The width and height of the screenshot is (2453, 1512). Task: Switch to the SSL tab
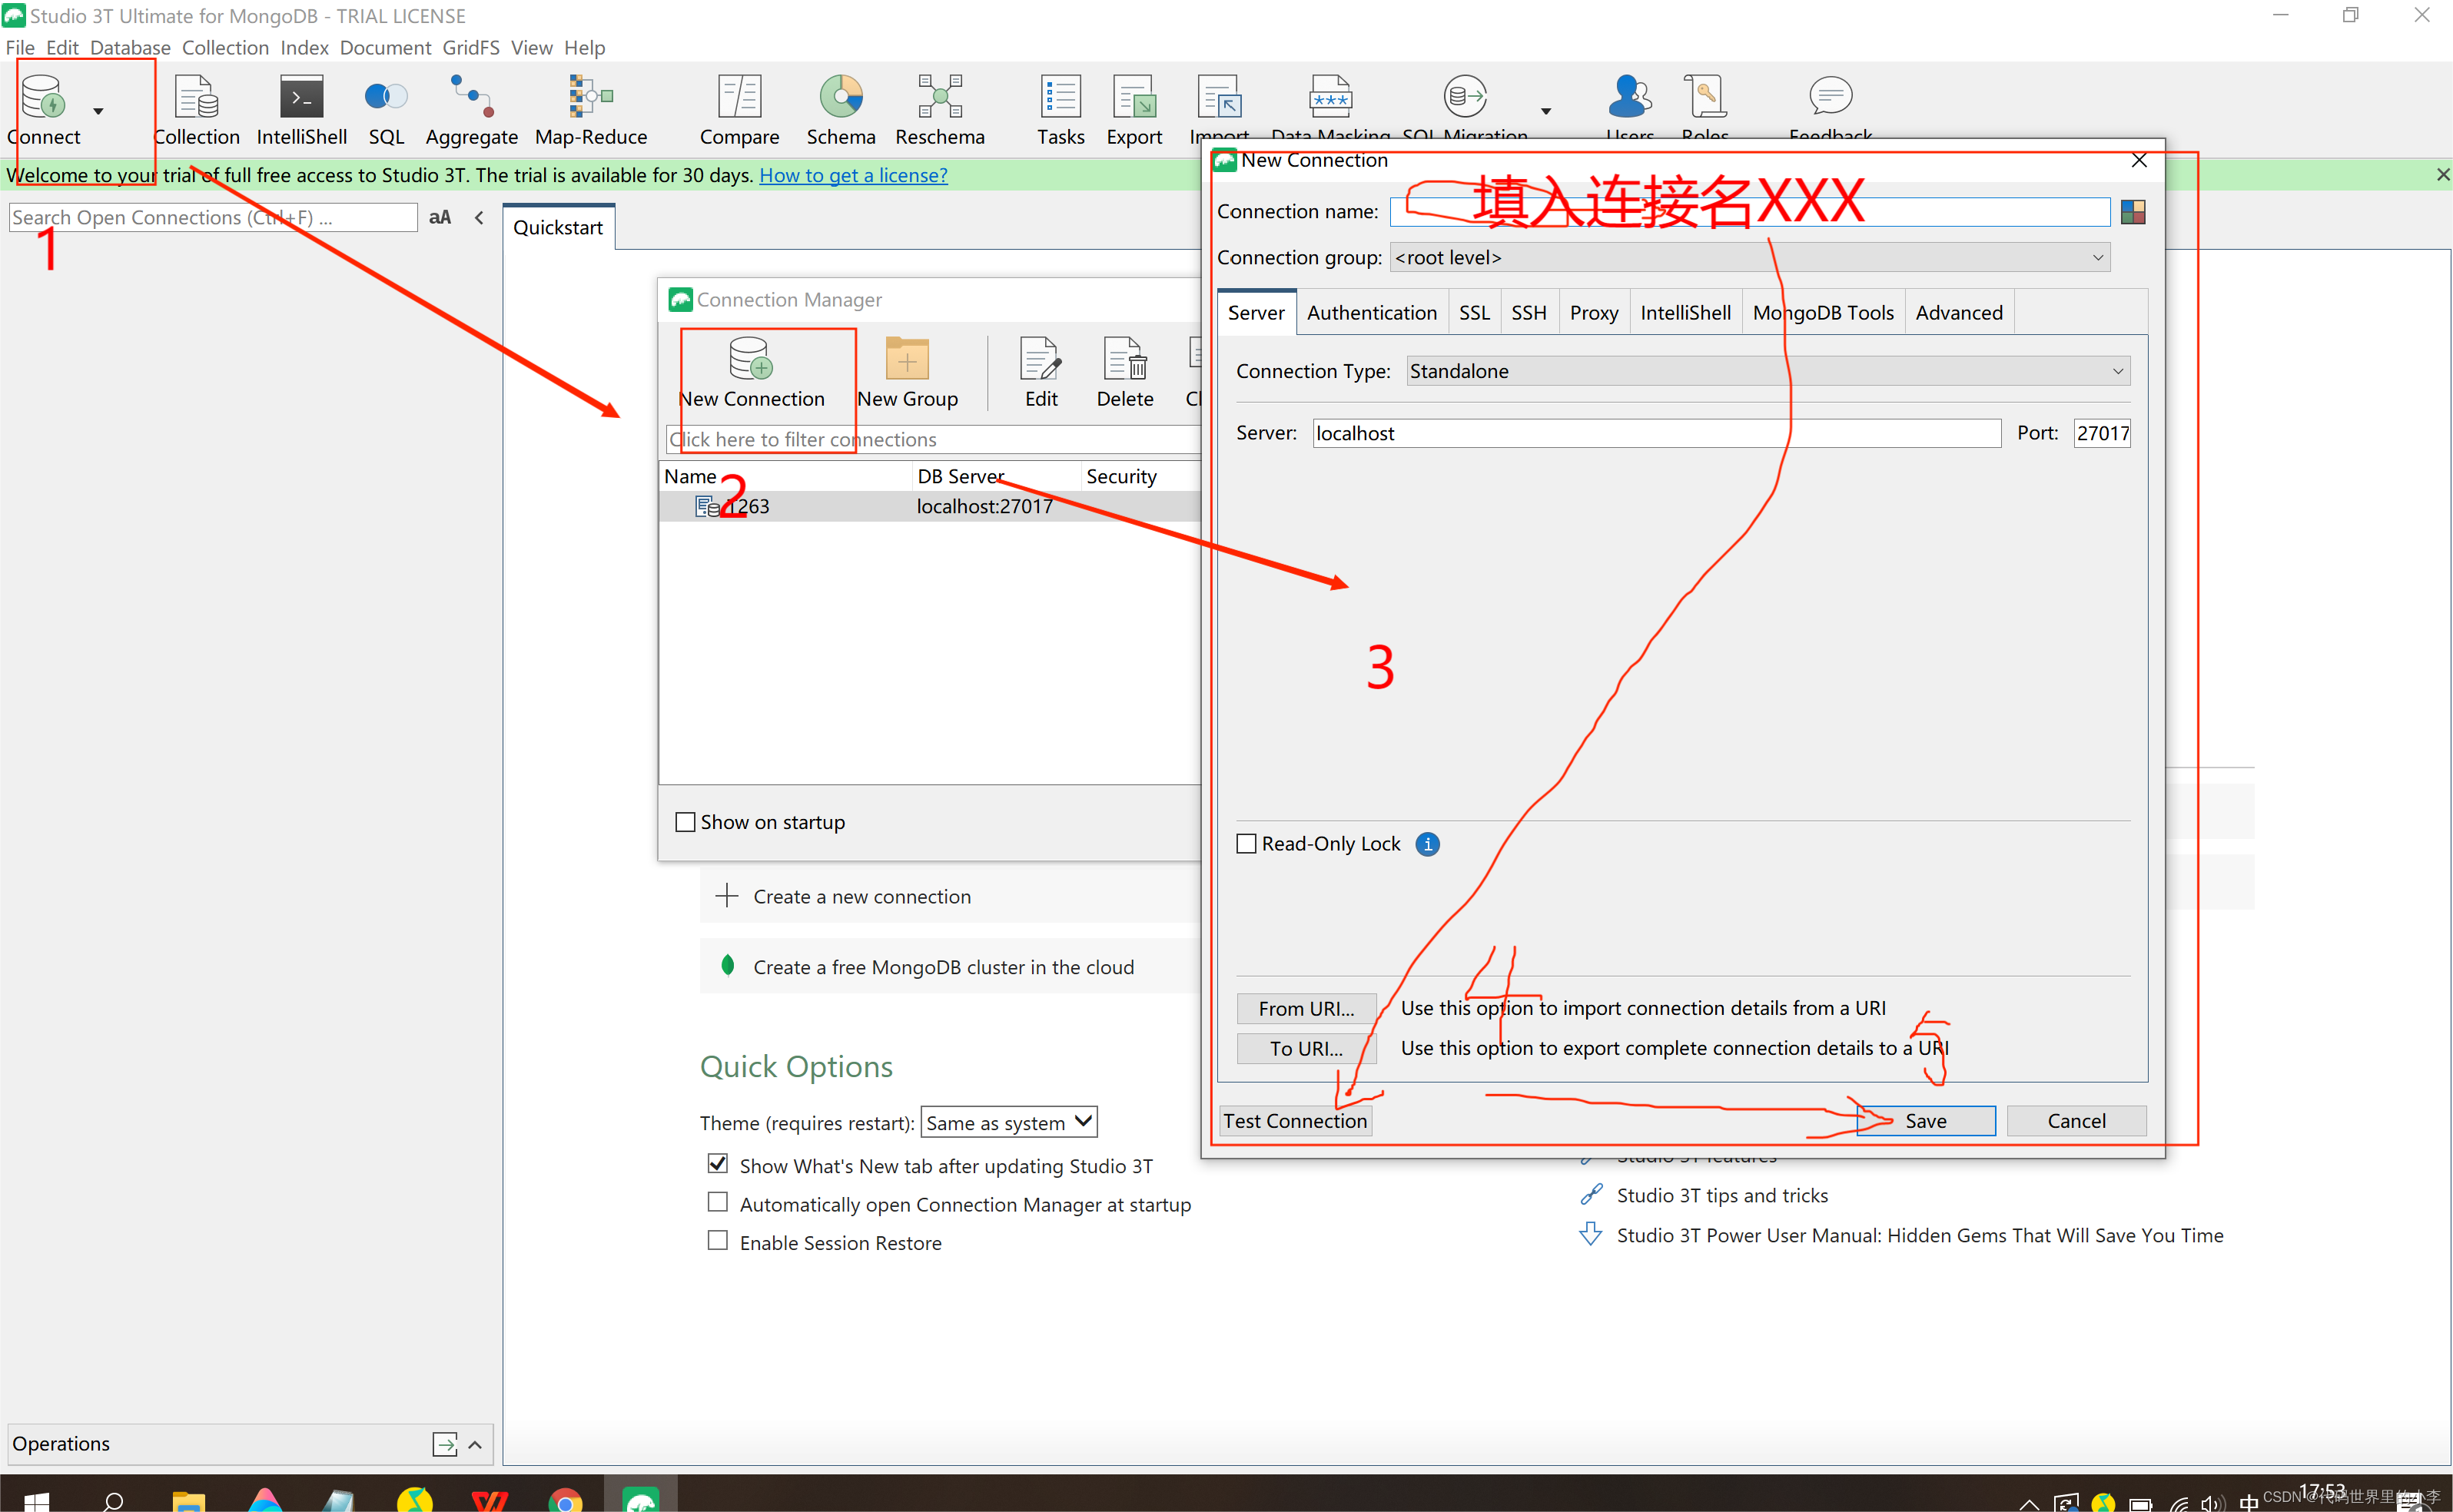pyautogui.click(x=1473, y=313)
